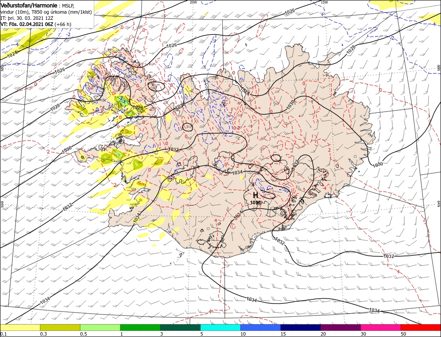This screenshot has height=337, width=441.
Task: Click the '0.3' legend scale number
Action: pyautogui.click(x=43, y=333)
